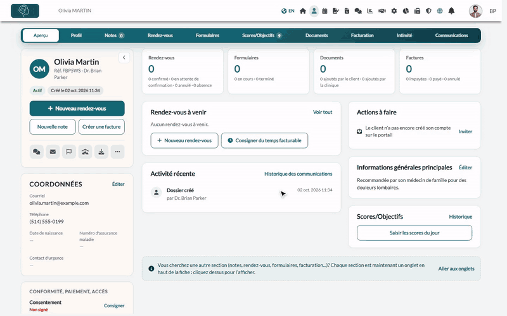Click the Non signé consent status

39,310
